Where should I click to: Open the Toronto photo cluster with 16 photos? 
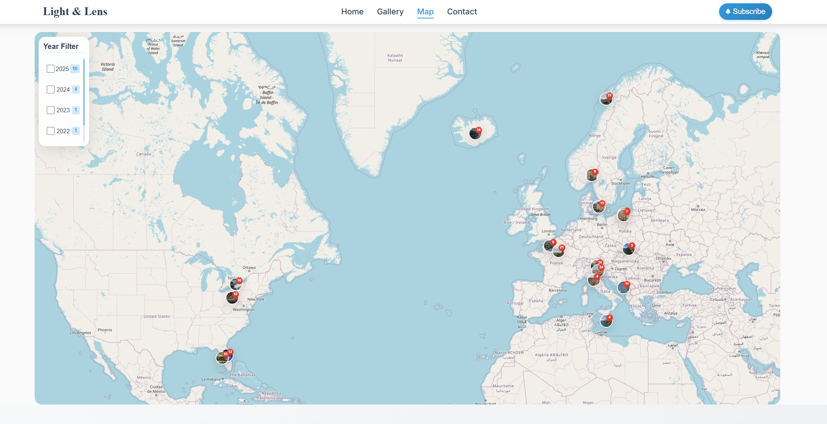pos(236,284)
